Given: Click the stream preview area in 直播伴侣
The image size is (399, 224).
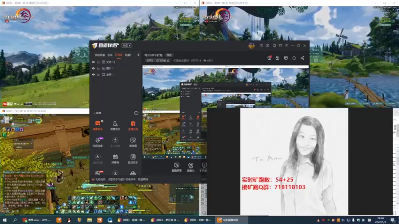Looking at the screenshot, I should 225,112.
